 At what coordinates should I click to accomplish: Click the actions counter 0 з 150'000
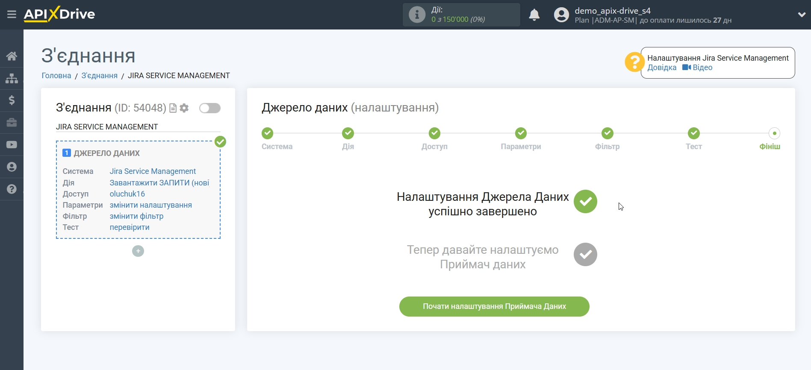[458, 19]
